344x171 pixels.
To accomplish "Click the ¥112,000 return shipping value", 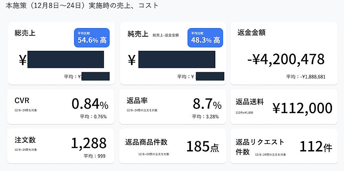I will [x=302, y=108].
